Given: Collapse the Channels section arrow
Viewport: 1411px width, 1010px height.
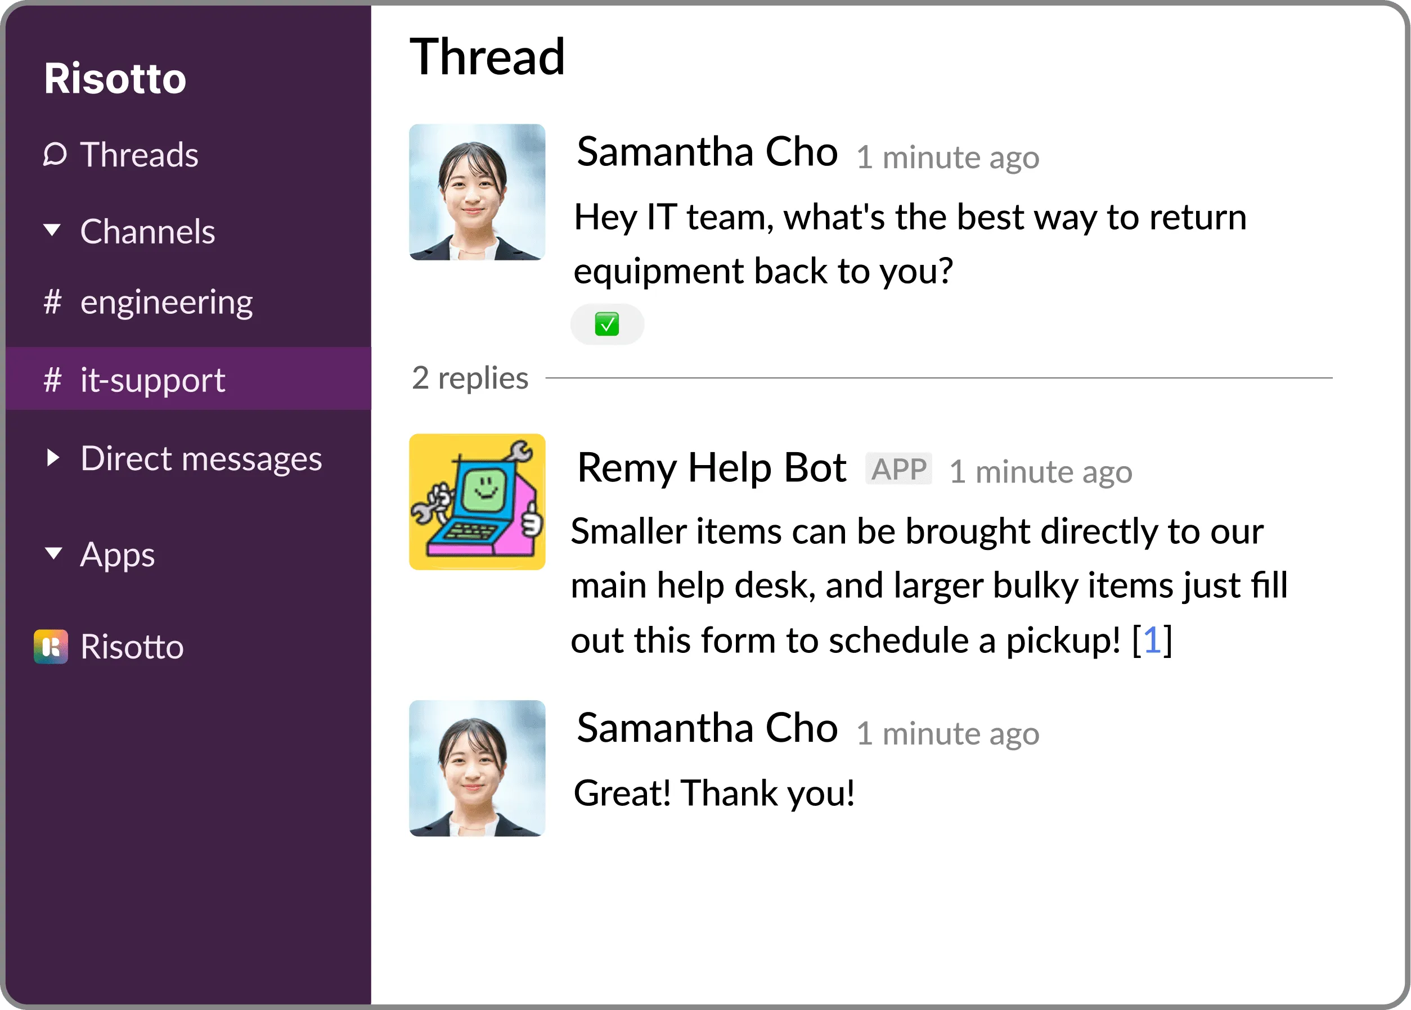Looking at the screenshot, I should coord(52,230).
